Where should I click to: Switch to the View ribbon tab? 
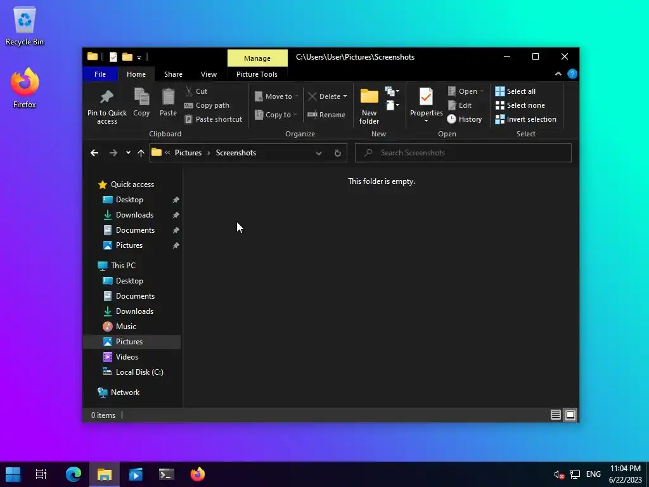[x=209, y=74]
